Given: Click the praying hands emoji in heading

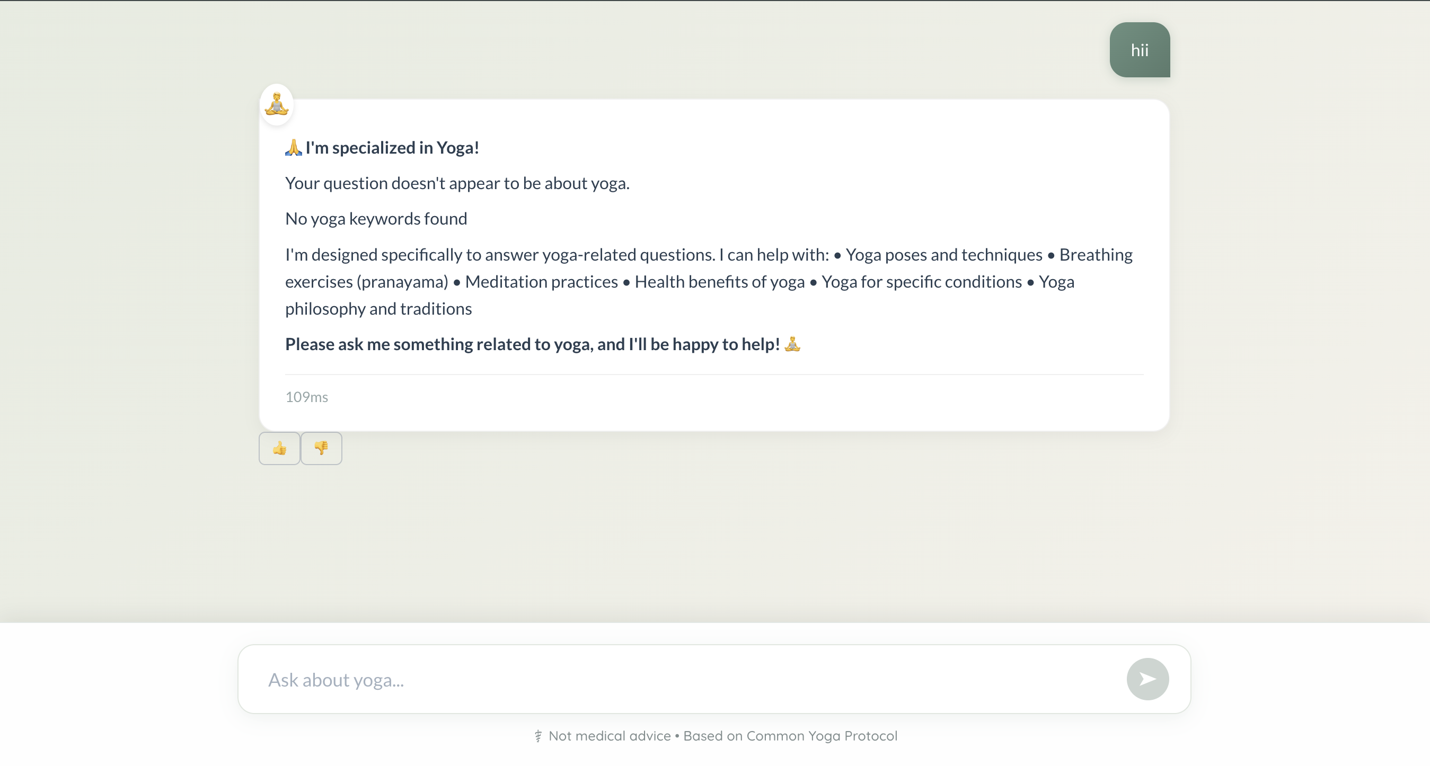Looking at the screenshot, I should pyautogui.click(x=293, y=148).
